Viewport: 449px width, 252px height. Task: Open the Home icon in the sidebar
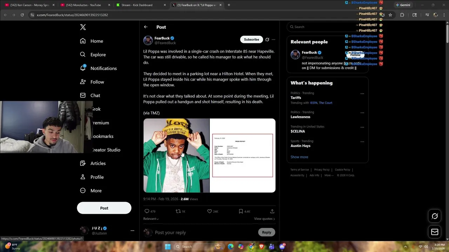coord(83,41)
